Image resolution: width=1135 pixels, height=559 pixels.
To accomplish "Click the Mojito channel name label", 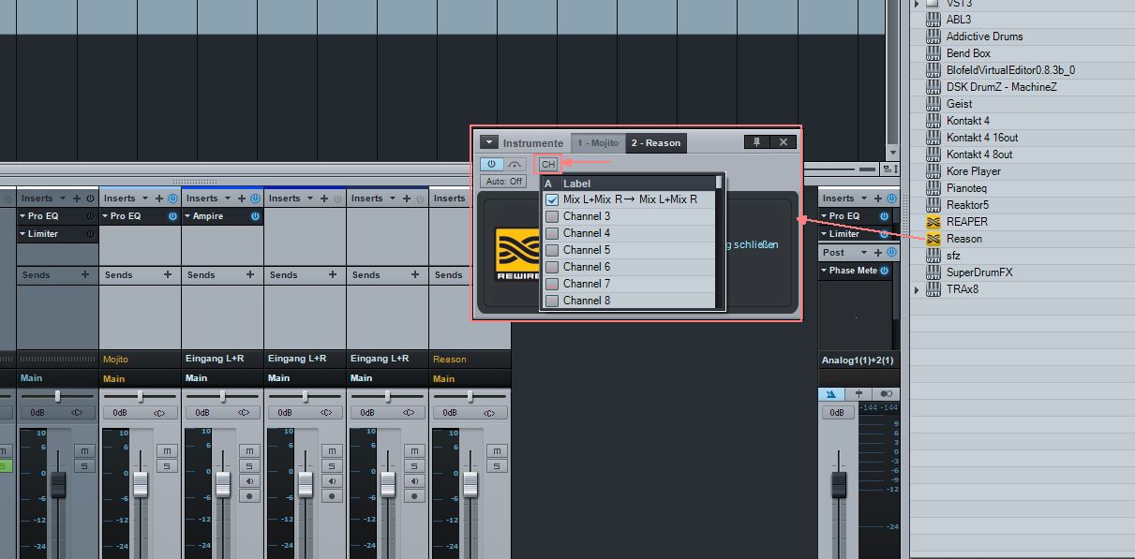I will 115,359.
